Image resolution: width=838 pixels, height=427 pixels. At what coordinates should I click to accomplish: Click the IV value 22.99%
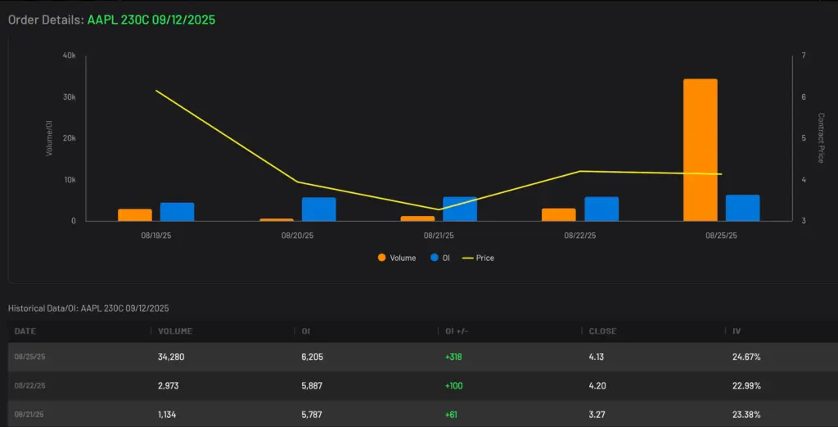click(746, 386)
